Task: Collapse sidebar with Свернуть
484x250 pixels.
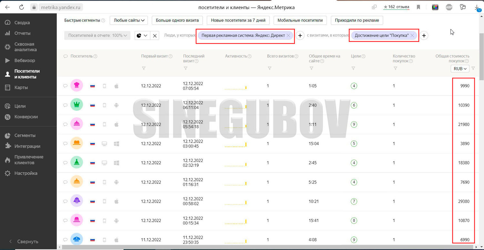Action: (24, 241)
